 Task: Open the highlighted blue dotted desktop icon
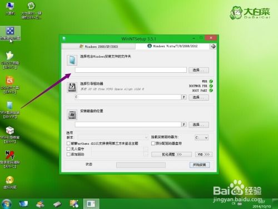(10, 33)
